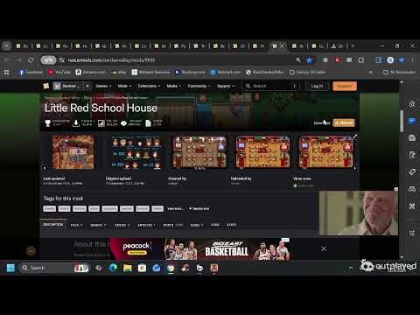Switch to the Videos tab
The height and width of the screenshot is (315, 420).
tap(122, 225)
